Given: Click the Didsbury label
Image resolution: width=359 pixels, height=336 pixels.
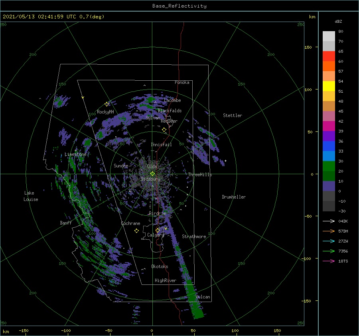Looking at the screenshot, I should 150,179.
